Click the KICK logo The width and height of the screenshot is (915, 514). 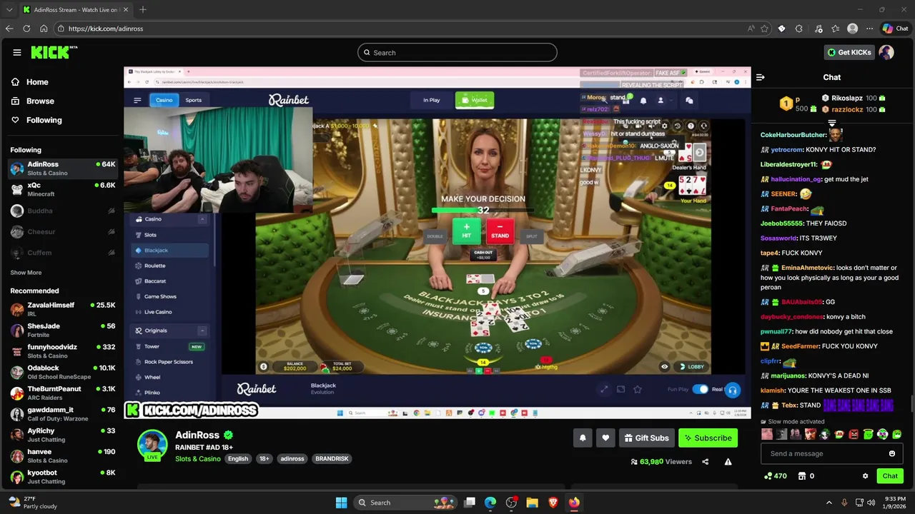point(54,52)
